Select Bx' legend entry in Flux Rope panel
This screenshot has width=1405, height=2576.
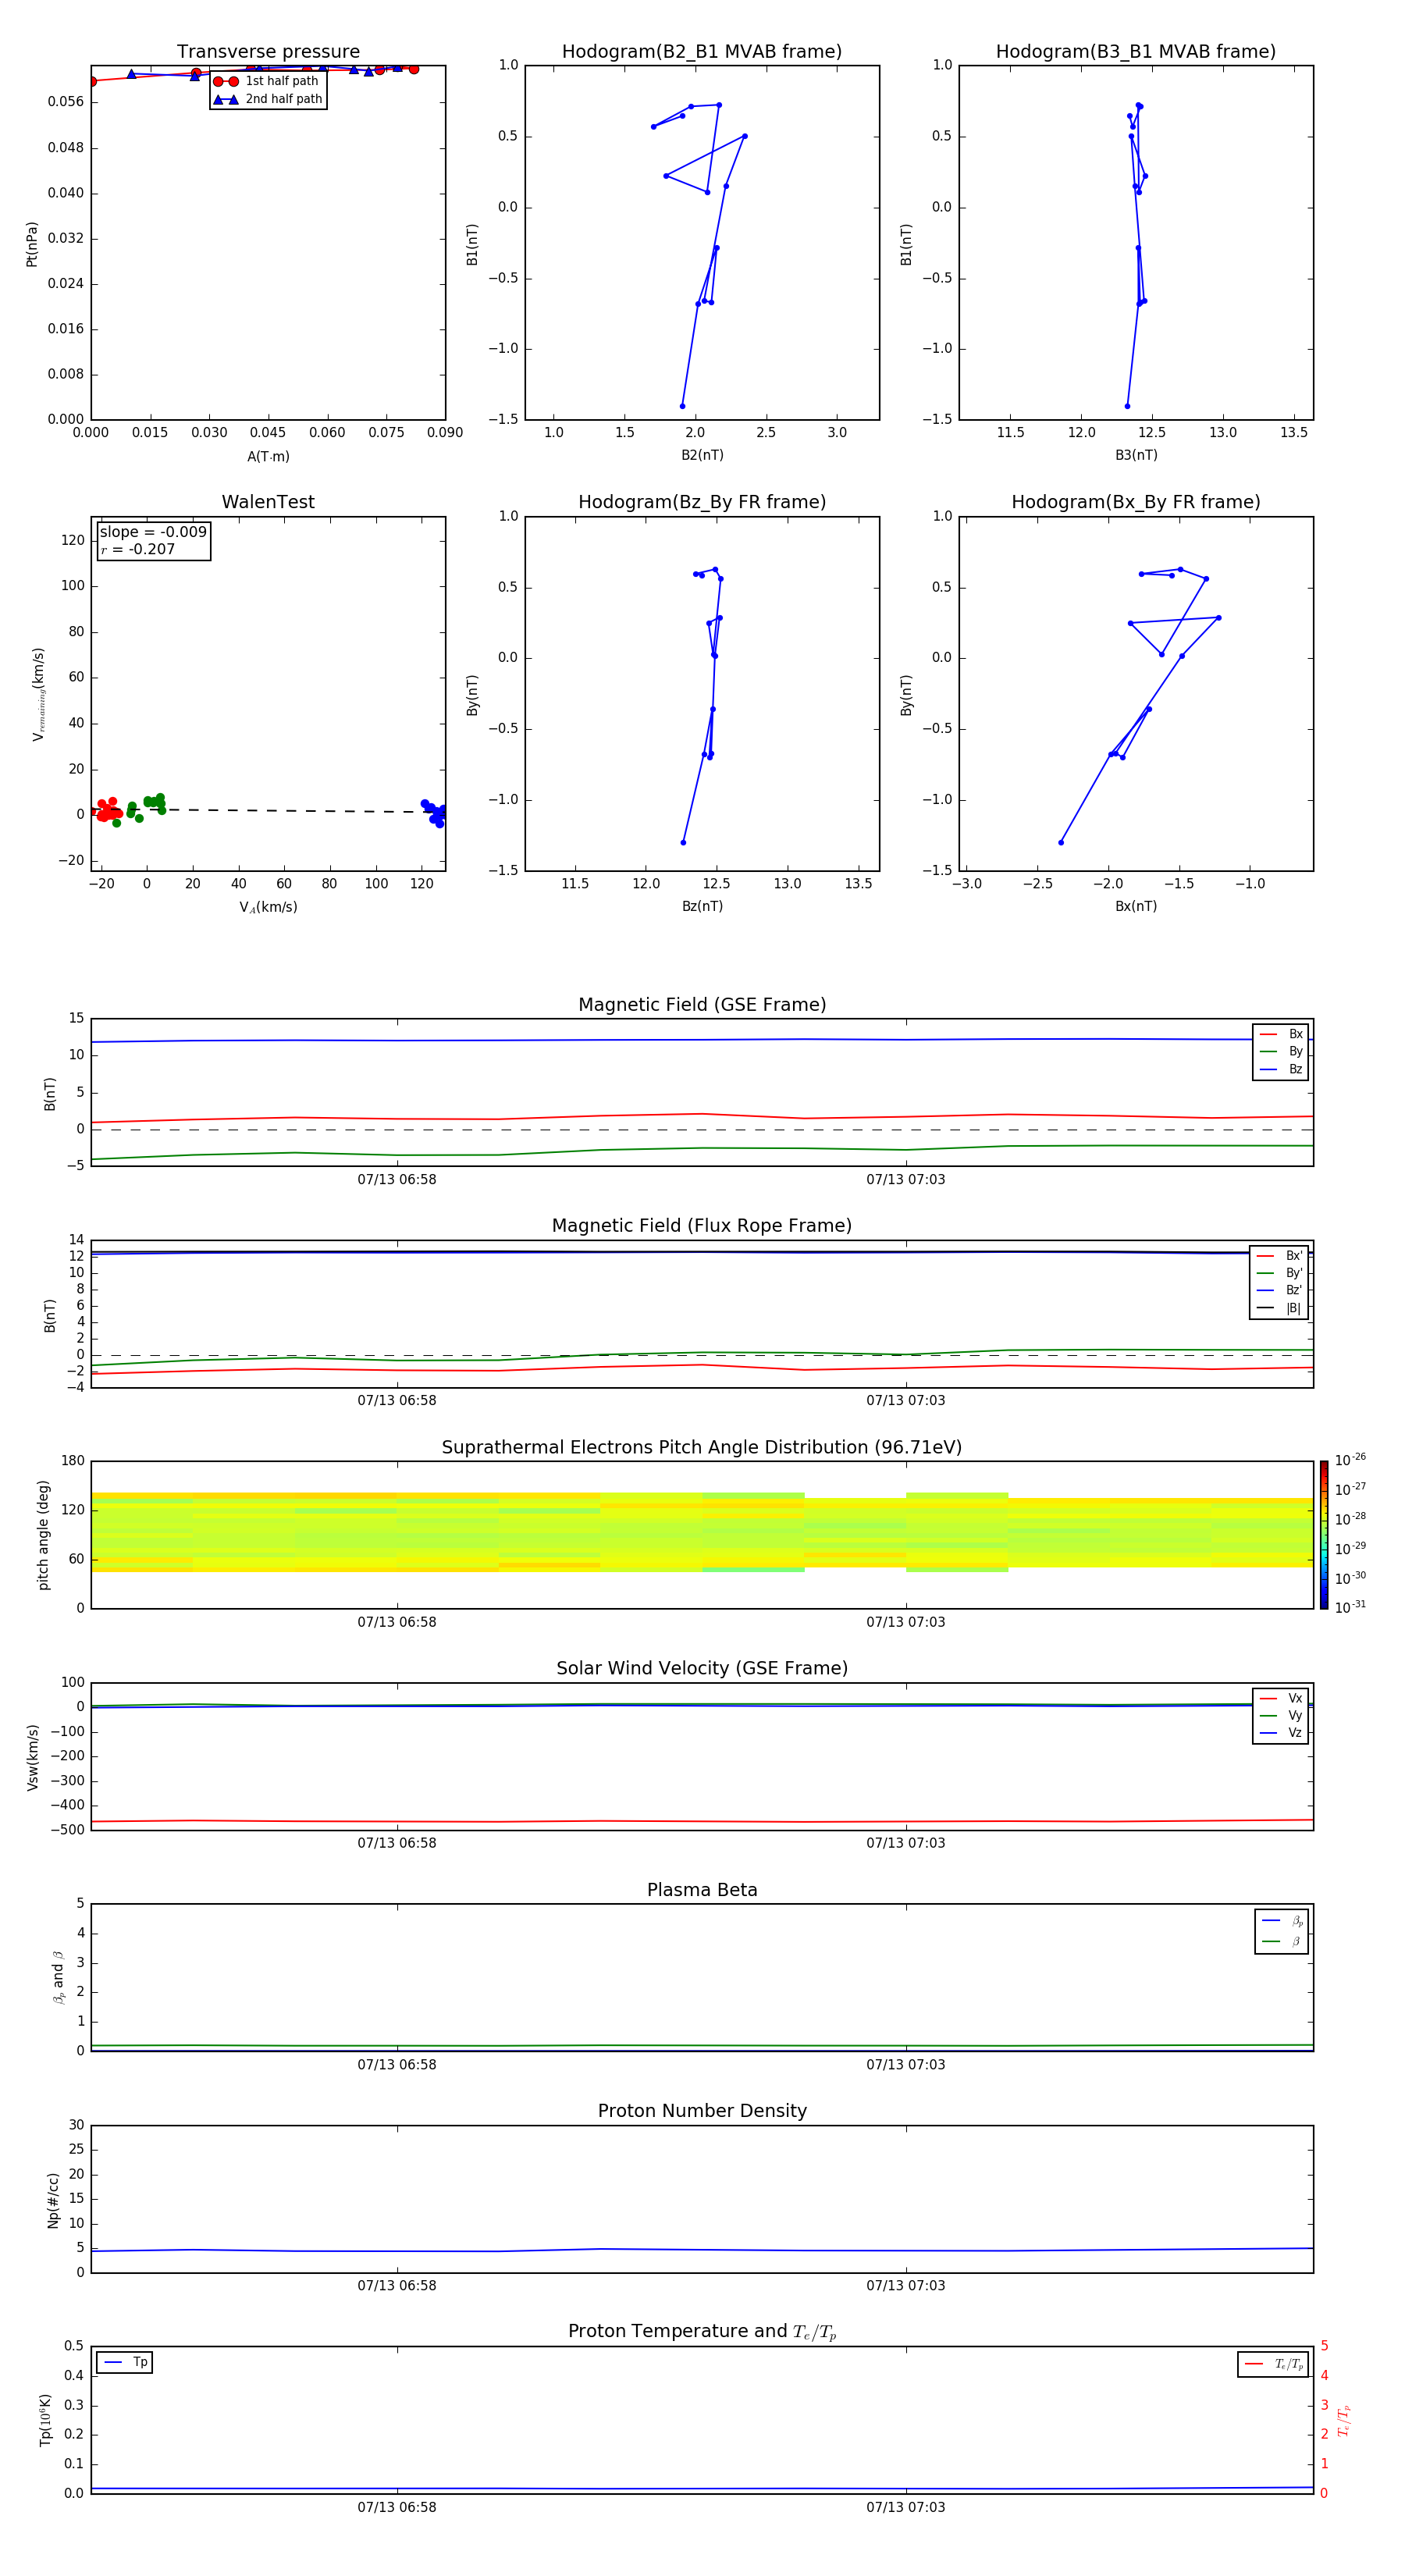(x=1279, y=1256)
